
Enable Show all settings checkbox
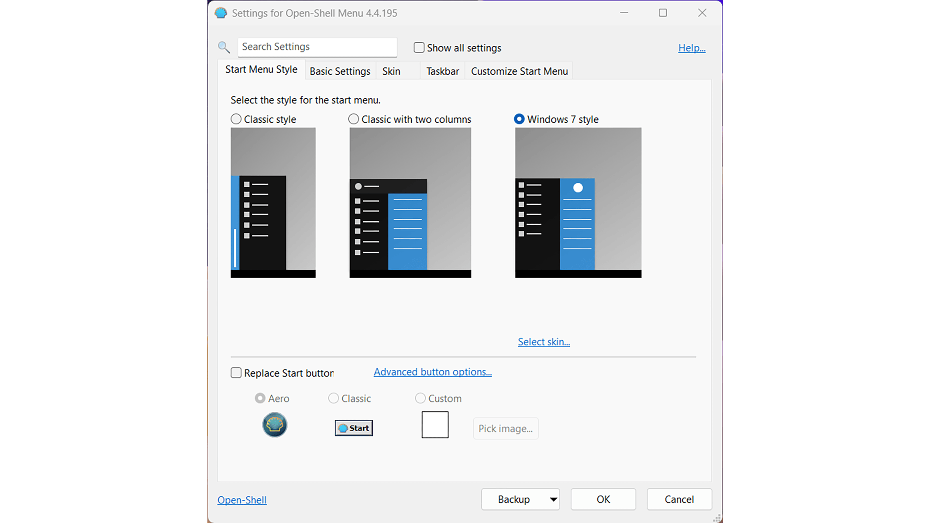[x=419, y=48]
